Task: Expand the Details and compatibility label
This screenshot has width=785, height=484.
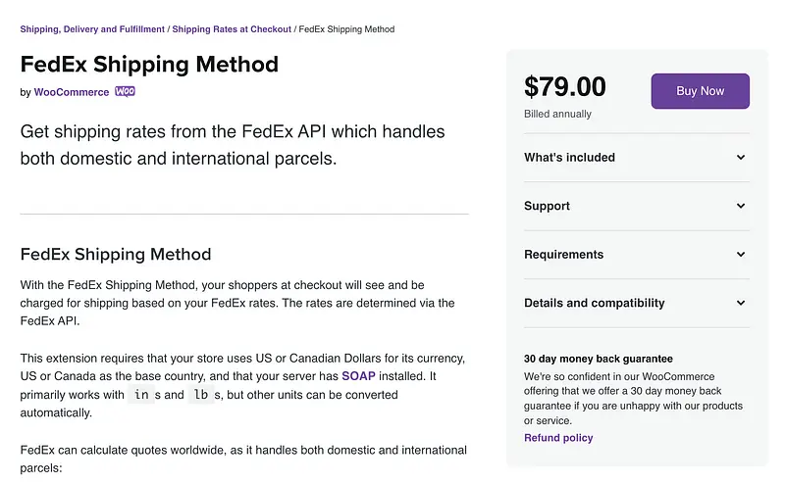Action: pos(594,304)
